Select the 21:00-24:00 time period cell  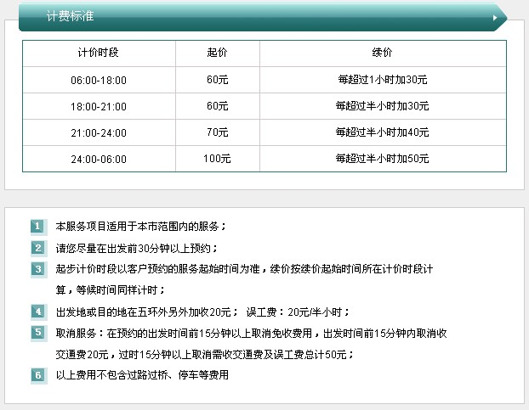[99, 132]
